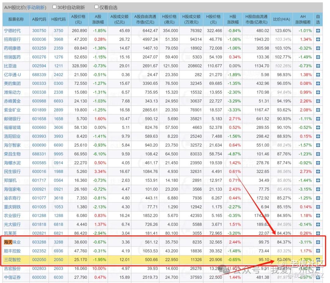
Task: Open 顺丰控股 stock name link
Action: [13, 251]
